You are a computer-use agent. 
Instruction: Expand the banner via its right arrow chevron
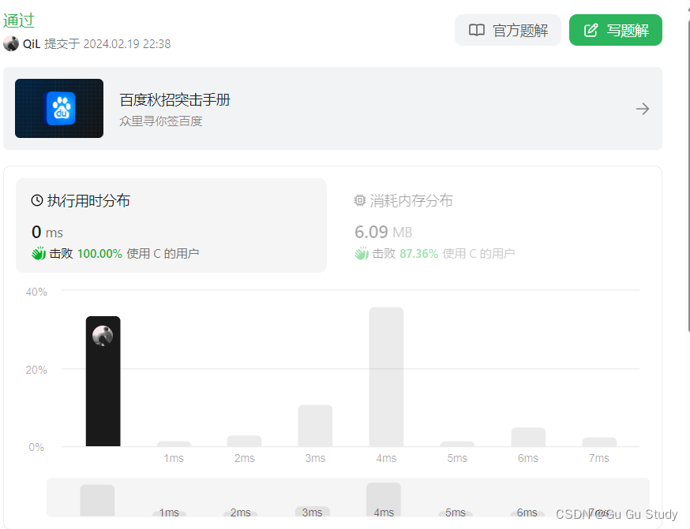641,108
